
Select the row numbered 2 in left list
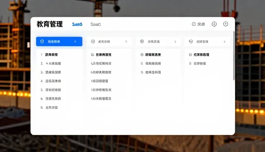tap(51, 64)
